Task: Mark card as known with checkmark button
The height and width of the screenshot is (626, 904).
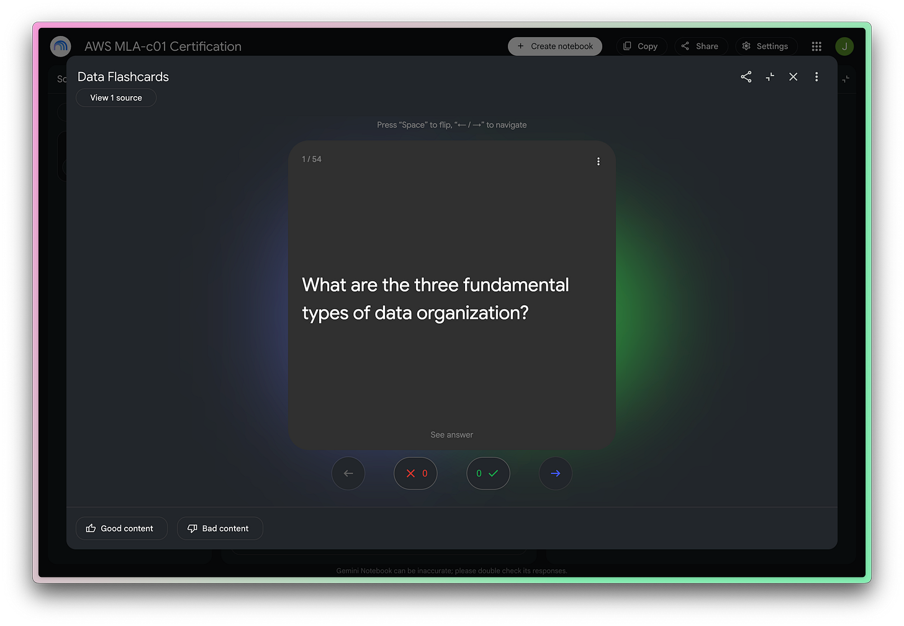Action: coord(488,473)
